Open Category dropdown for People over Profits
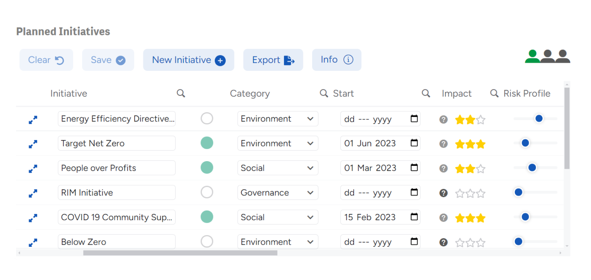Screen dimensions: 591x280 pyautogui.click(x=277, y=168)
